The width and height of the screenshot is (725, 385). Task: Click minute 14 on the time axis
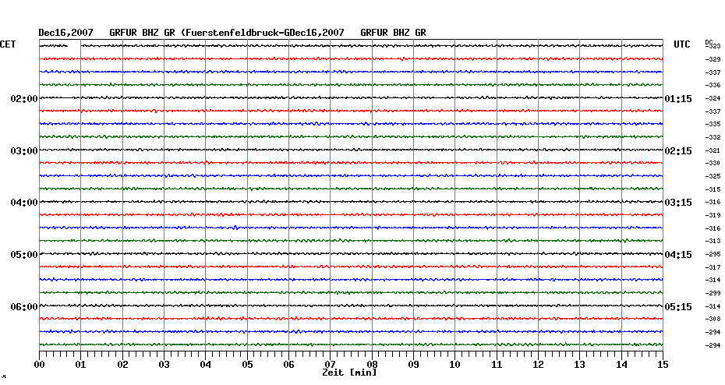(621, 364)
